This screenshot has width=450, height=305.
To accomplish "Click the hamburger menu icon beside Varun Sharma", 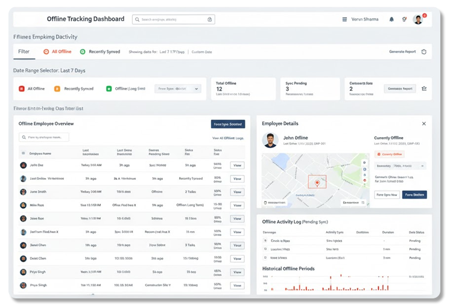I will [344, 19].
